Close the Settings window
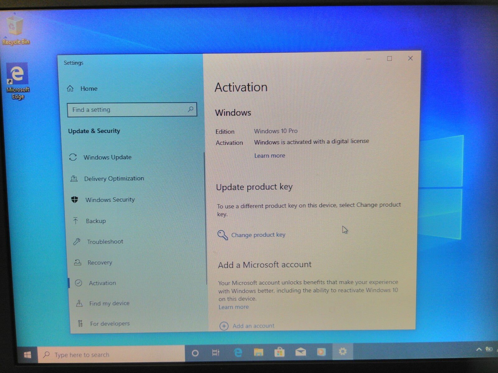This screenshot has width=498, height=373. point(410,58)
